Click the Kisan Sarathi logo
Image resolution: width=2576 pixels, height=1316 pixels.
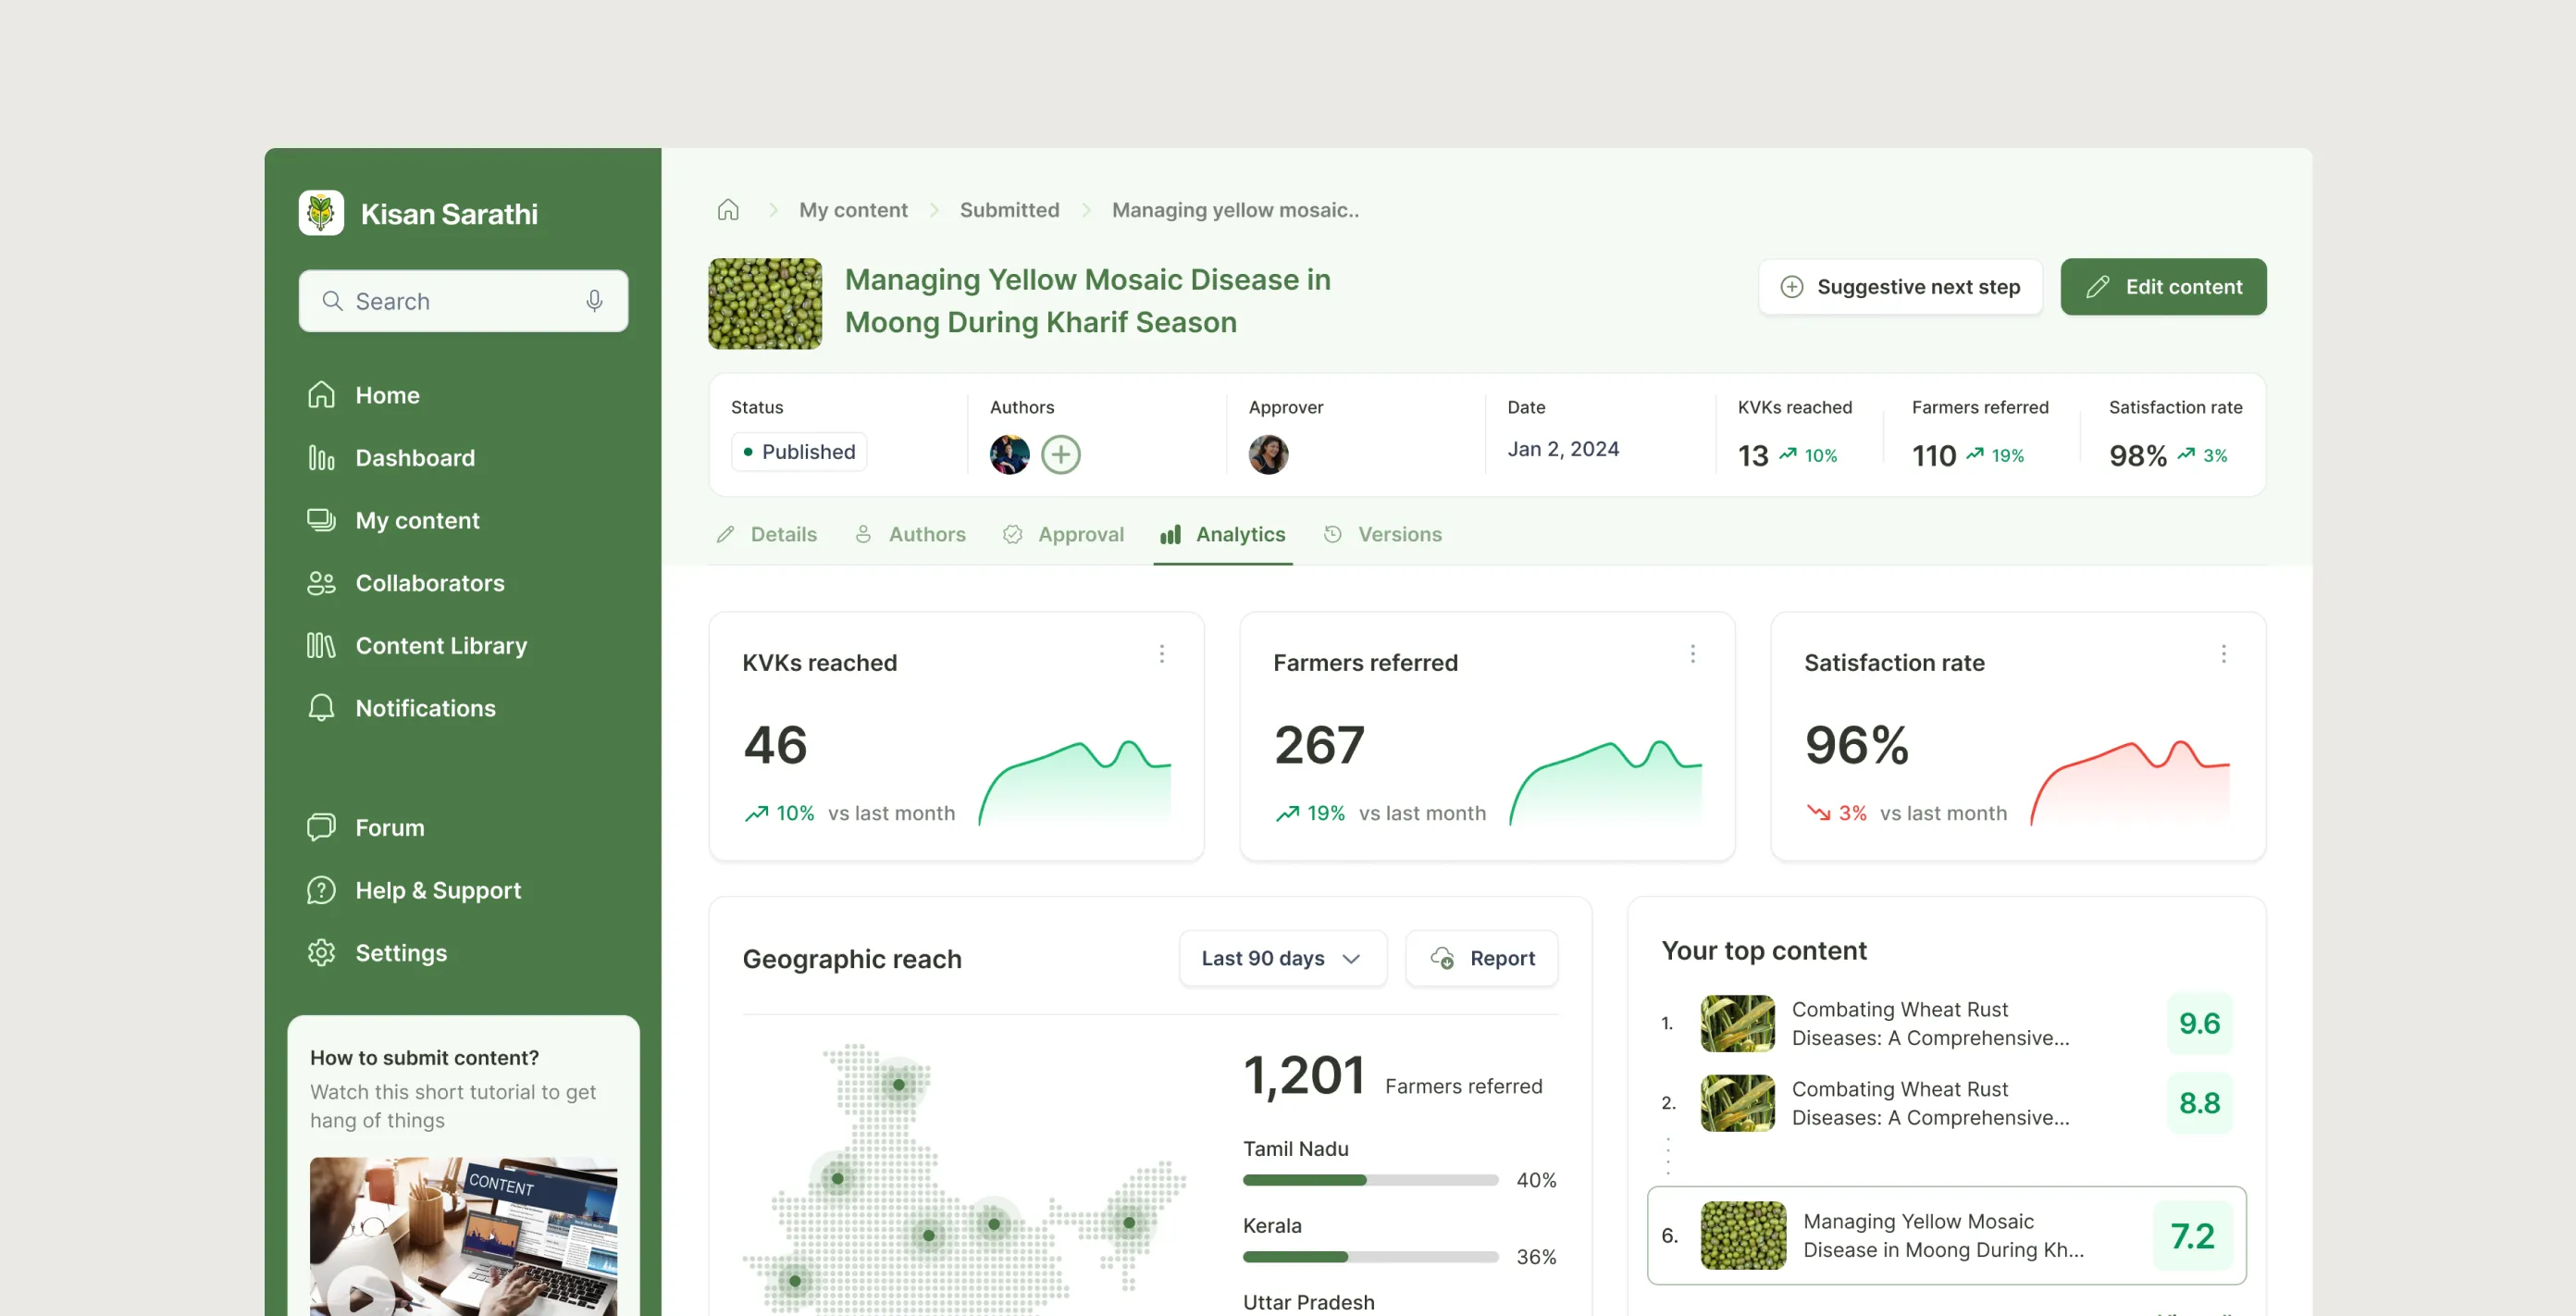[321, 213]
